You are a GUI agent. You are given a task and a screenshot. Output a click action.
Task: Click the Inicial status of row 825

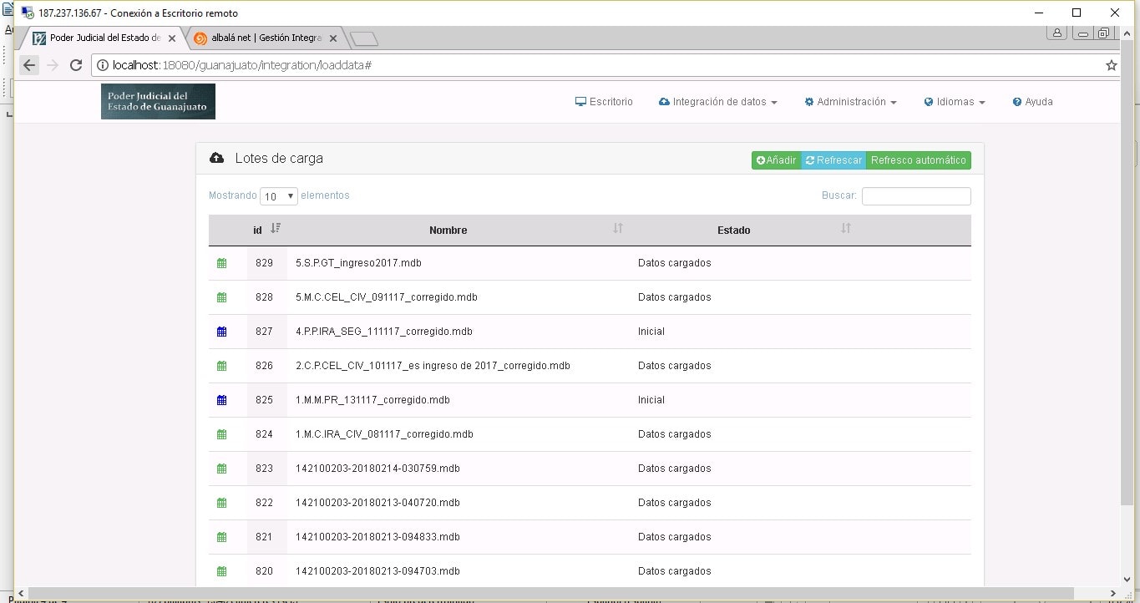pos(651,400)
